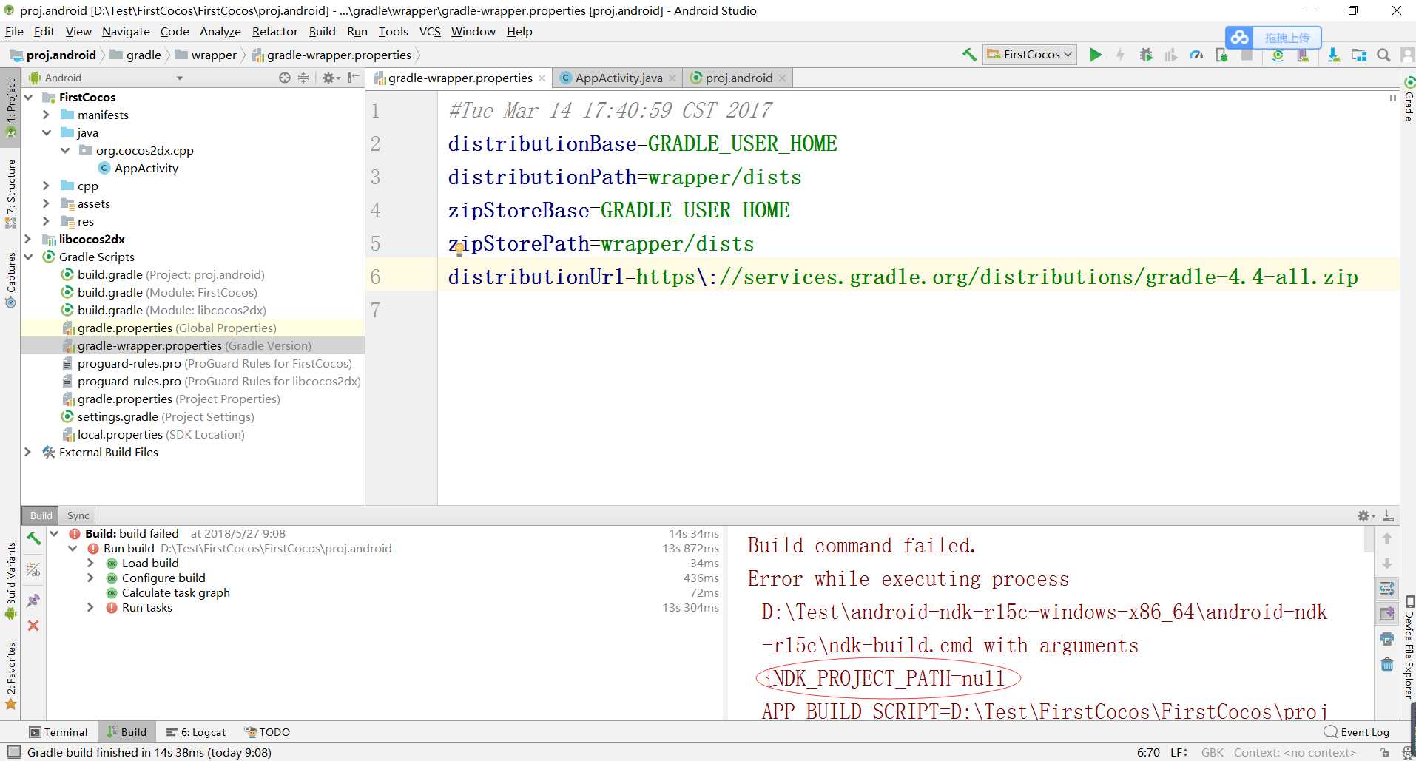1416x761 pixels.
Task: Expand External Build Files node
Action: click(x=28, y=452)
